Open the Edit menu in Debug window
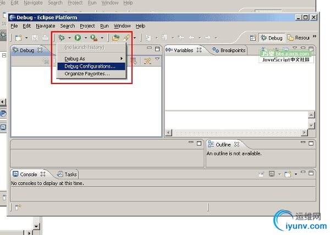Image resolution: width=330 pixels, height=235 pixels. [27, 26]
